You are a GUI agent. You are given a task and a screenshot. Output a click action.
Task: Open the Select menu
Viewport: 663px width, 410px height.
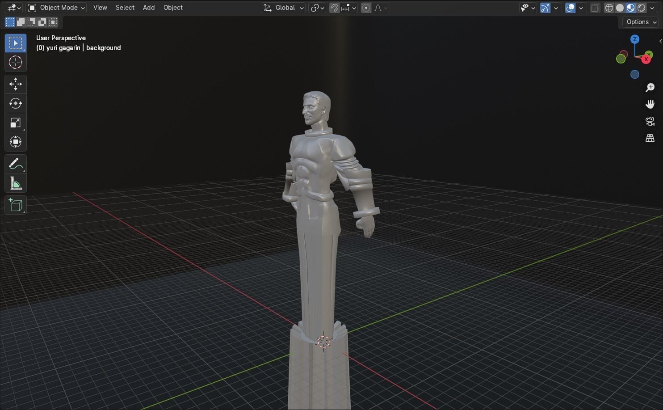pos(125,8)
